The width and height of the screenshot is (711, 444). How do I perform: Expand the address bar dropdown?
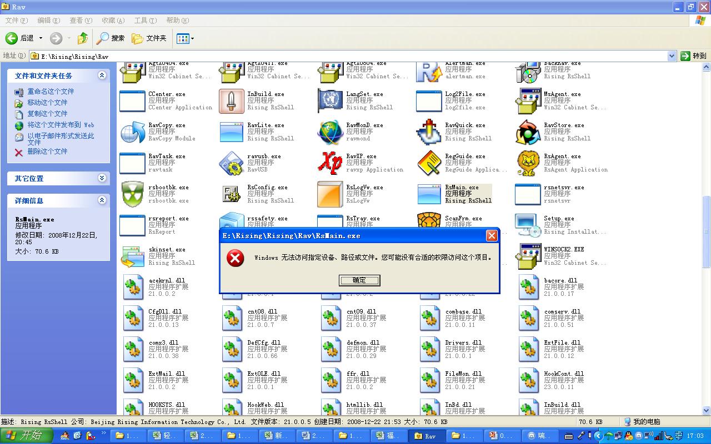coord(672,56)
